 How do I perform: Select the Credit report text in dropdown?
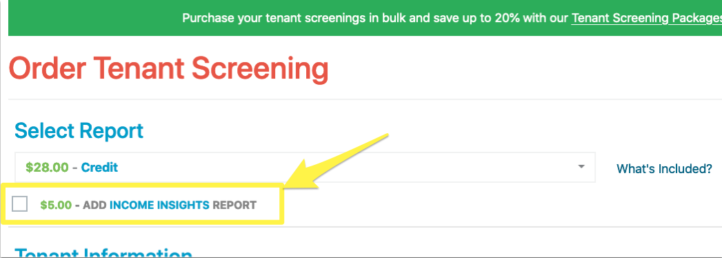click(99, 167)
